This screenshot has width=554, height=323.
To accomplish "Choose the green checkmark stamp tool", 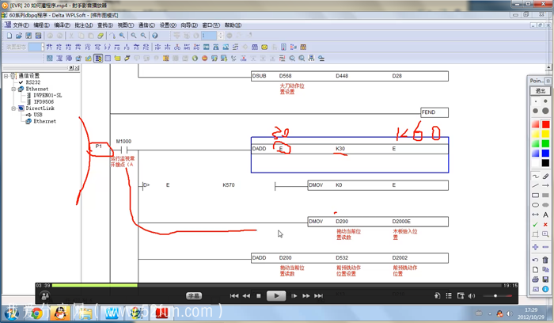I will tap(536, 225).
